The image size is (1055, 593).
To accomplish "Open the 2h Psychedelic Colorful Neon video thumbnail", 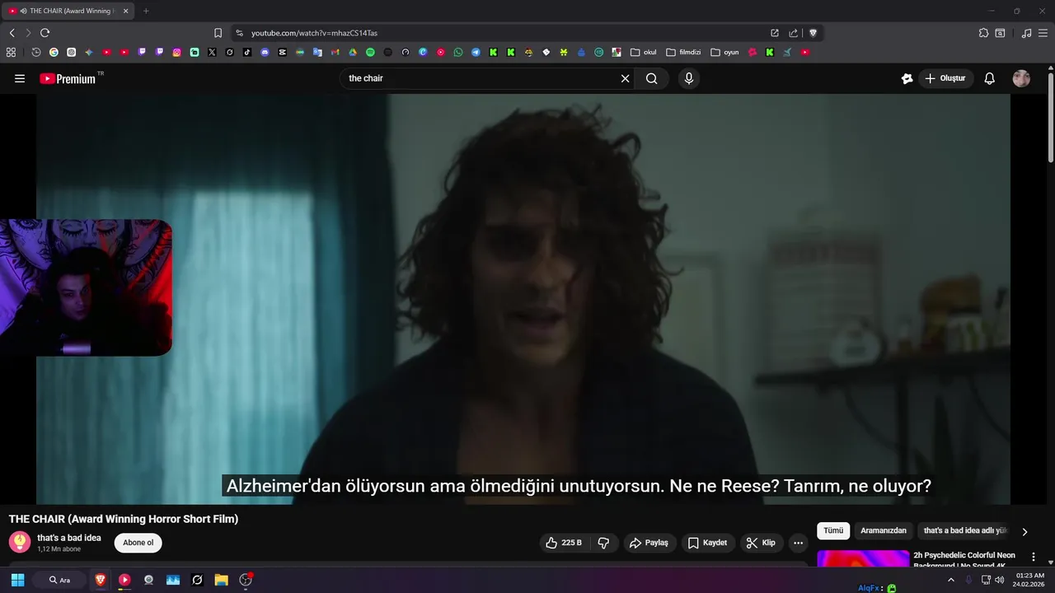I will (863, 559).
